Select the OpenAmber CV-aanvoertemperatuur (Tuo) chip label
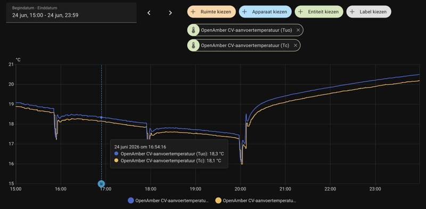The width and height of the screenshot is (426, 209). pyautogui.click(x=247, y=30)
